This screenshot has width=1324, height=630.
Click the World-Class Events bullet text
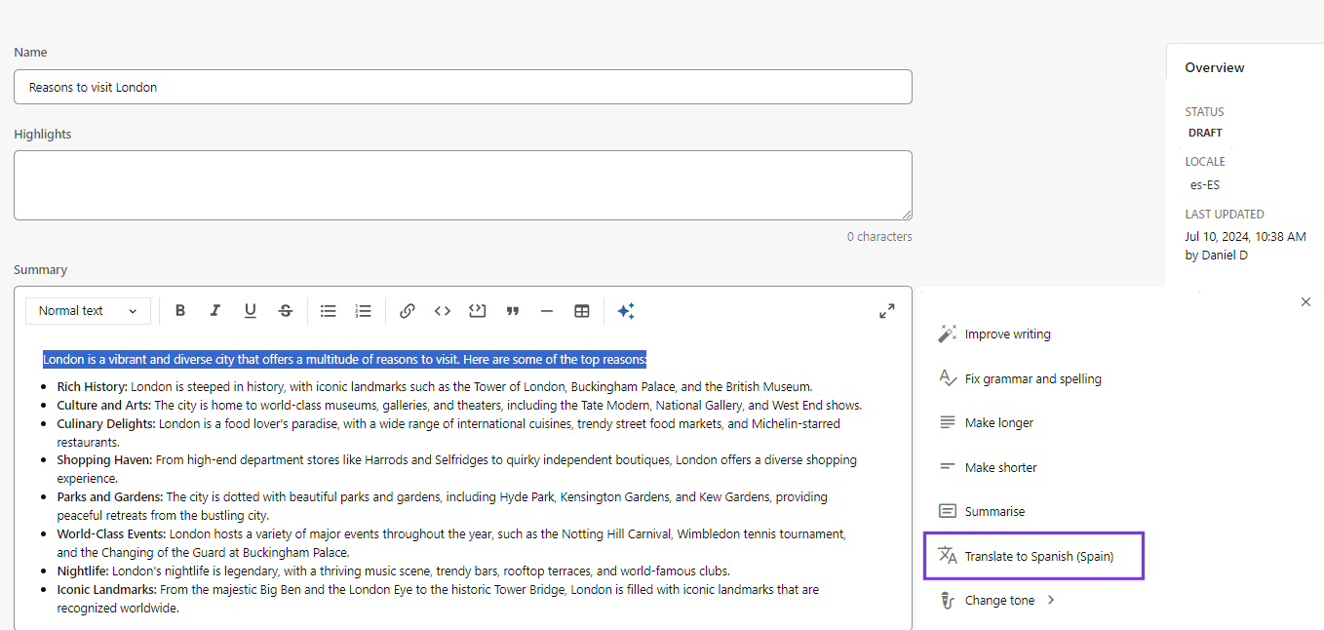point(451,543)
